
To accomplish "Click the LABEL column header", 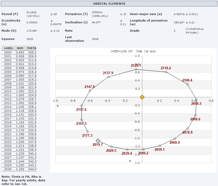I will (x=9, y=48).
